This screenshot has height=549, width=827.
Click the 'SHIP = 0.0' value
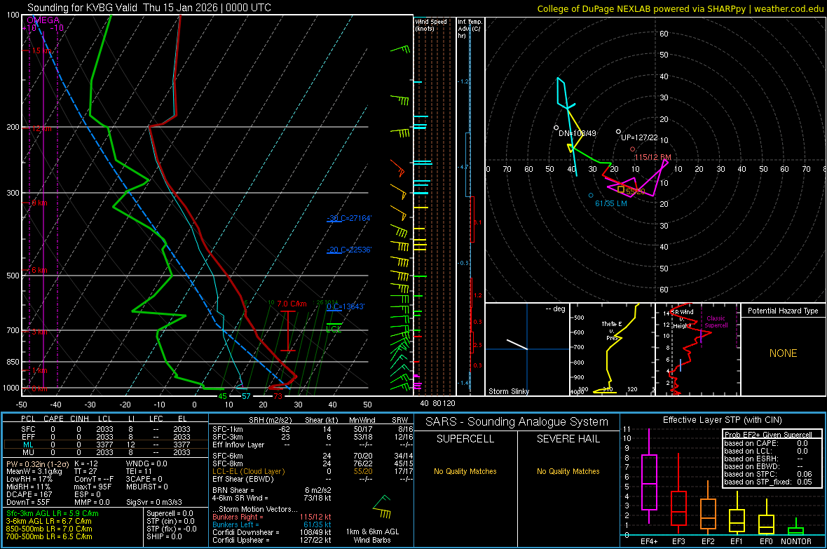tap(164, 536)
